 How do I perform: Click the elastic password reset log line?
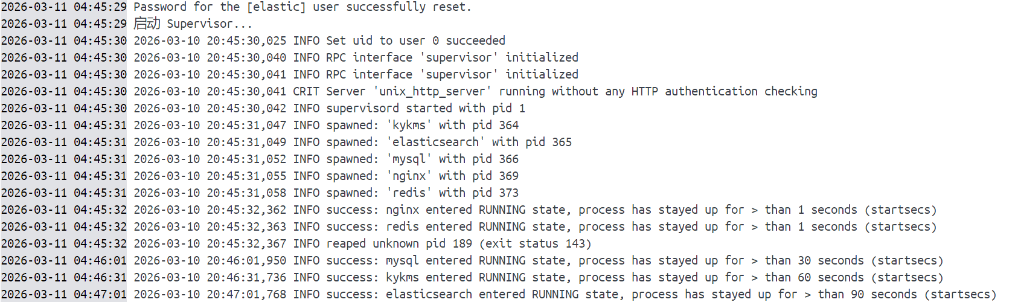pyautogui.click(x=302, y=7)
